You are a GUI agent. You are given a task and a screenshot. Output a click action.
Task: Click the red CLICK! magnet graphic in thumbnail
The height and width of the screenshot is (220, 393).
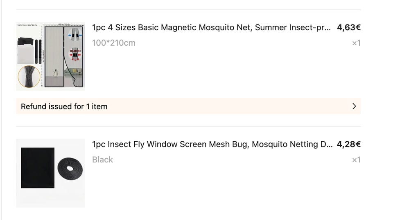(x=75, y=53)
